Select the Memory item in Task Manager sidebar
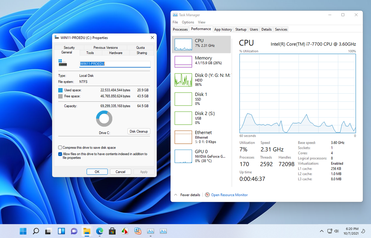 click(x=201, y=62)
